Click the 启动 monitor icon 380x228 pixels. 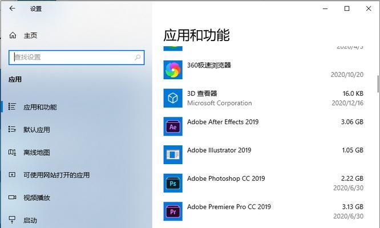(12, 219)
